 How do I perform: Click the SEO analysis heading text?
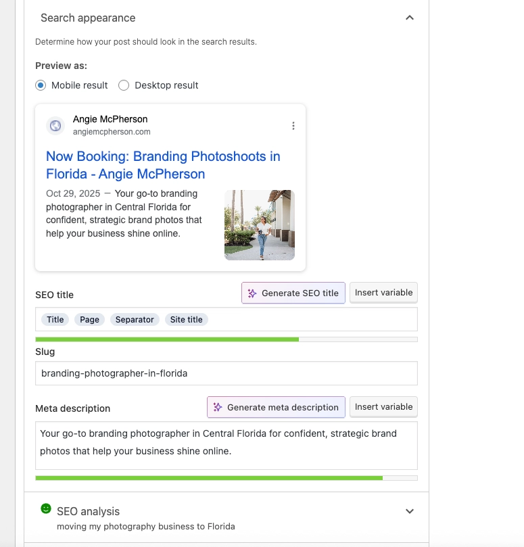[89, 511]
